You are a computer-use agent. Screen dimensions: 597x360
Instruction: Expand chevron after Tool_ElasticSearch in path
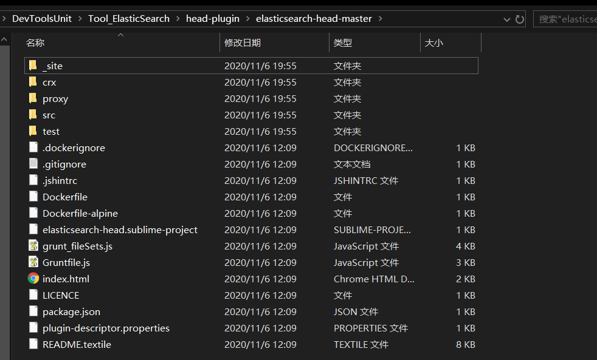click(178, 19)
